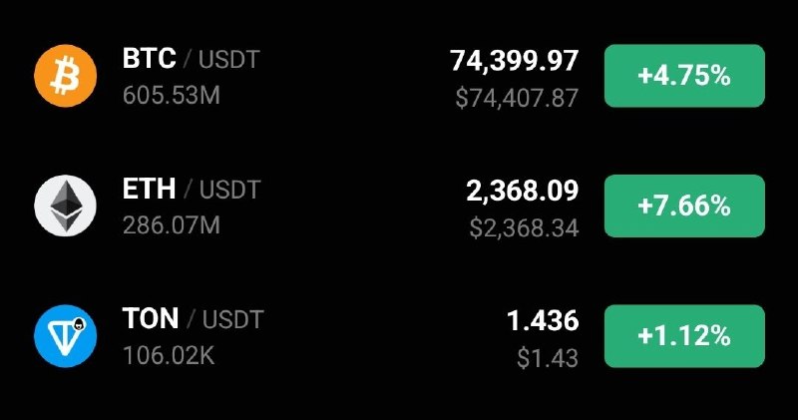The width and height of the screenshot is (798, 420).
Task: Click the ETH volume 286.07M
Action: 172,225
